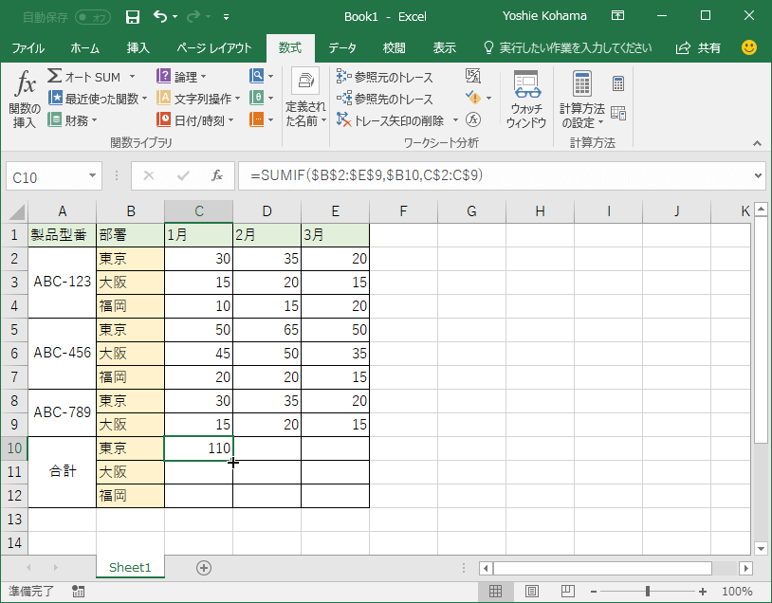Open More Functions orange icon
The height and width of the screenshot is (603, 772).
pos(256,119)
